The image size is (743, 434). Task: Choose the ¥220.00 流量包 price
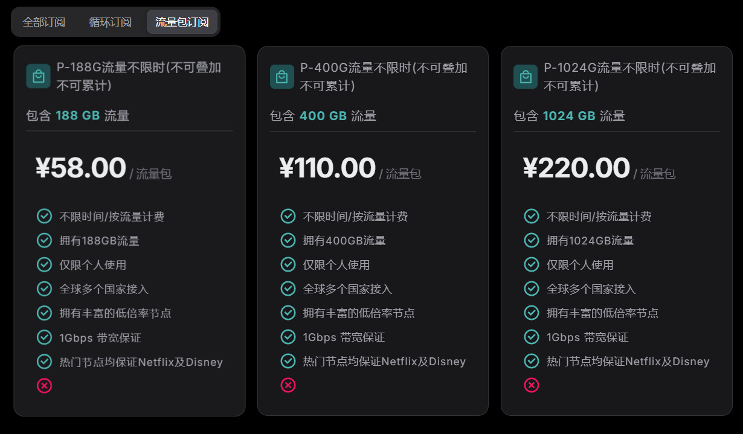coord(599,168)
